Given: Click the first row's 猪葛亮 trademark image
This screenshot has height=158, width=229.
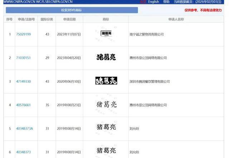Looking at the screenshot, I should click(x=106, y=34).
